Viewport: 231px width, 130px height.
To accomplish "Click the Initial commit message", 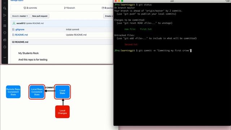I will click(x=73, y=30).
